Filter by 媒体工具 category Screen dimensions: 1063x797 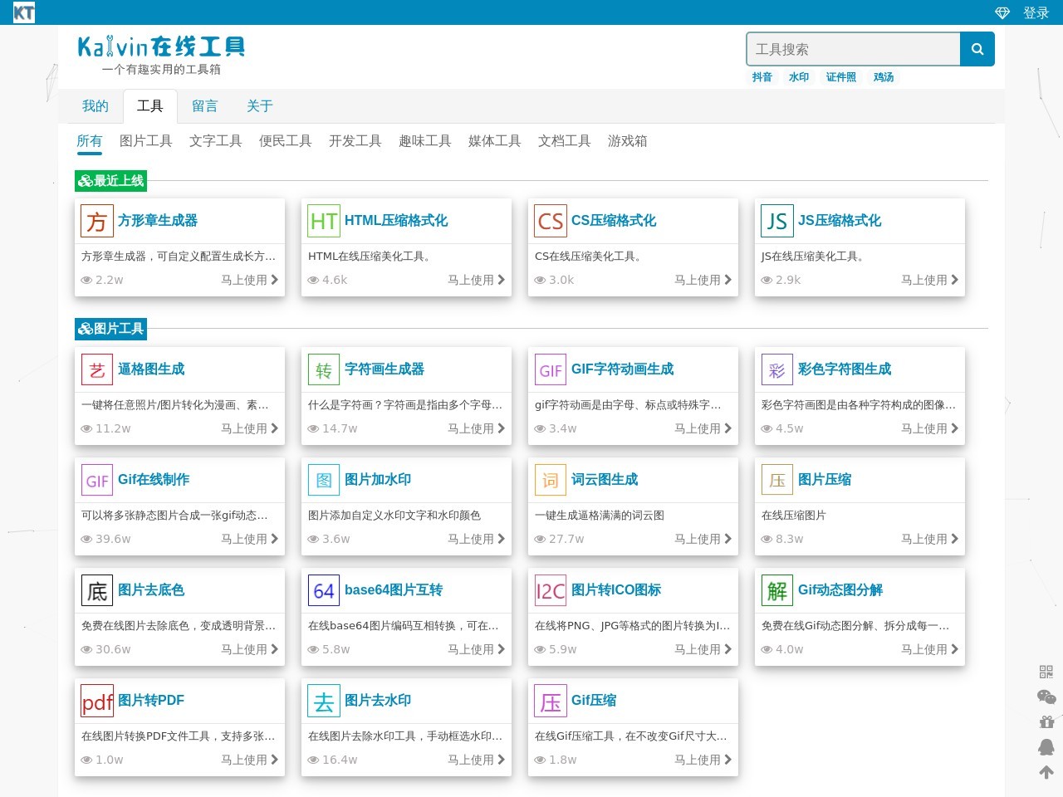[495, 141]
